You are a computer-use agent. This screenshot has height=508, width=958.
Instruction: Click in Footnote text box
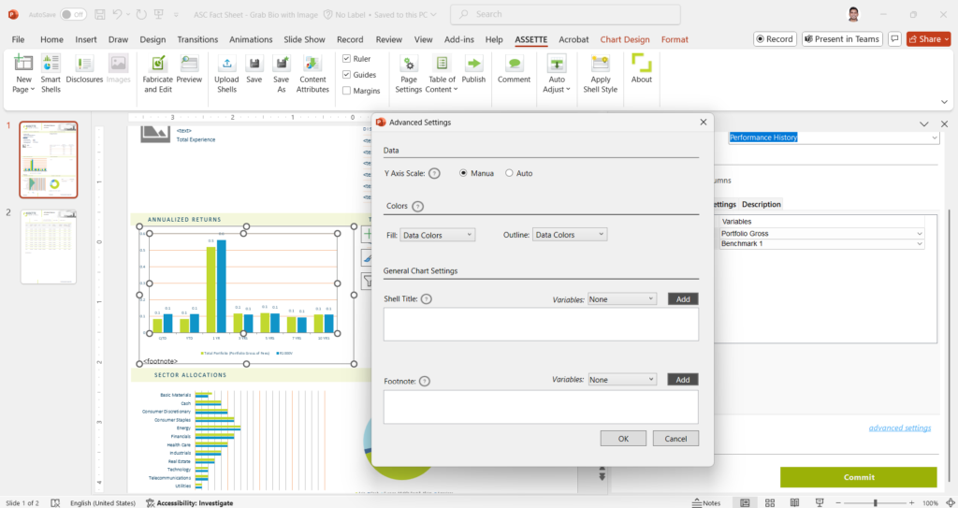541,407
